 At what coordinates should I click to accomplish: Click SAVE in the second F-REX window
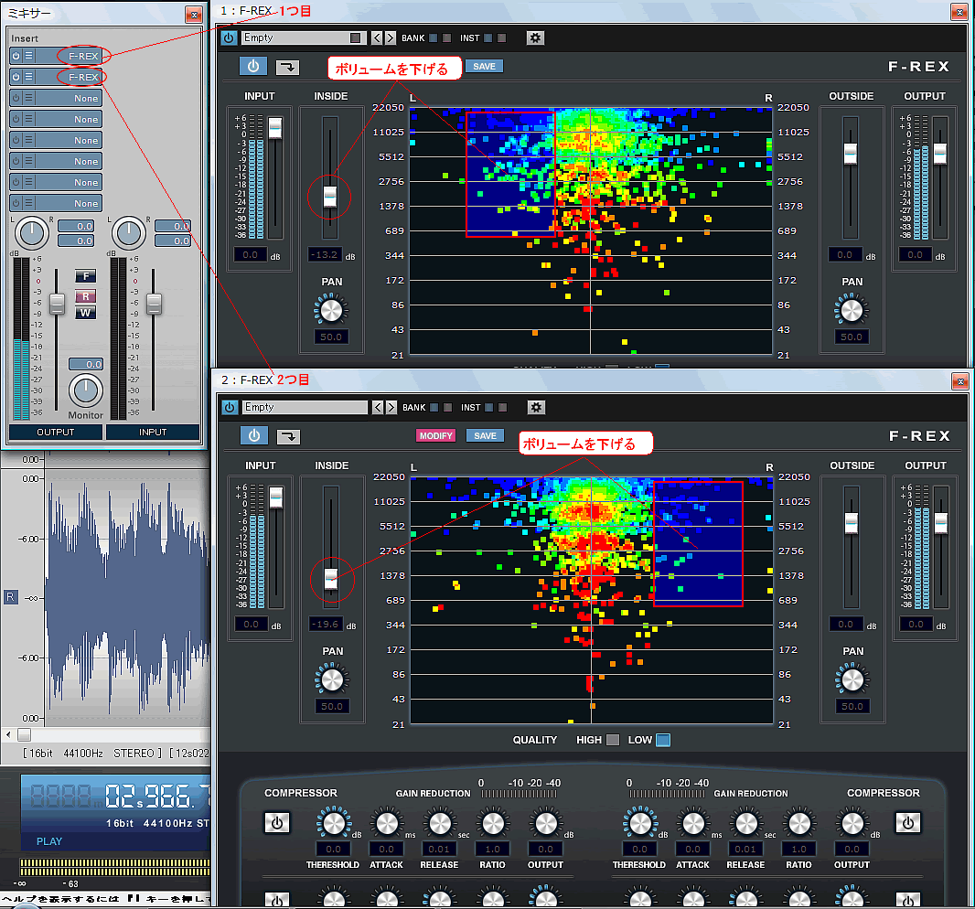coord(485,435)
